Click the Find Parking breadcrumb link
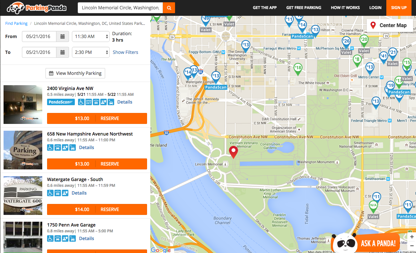The height and width of the screenshot is (253, 416). coord(16,24)
